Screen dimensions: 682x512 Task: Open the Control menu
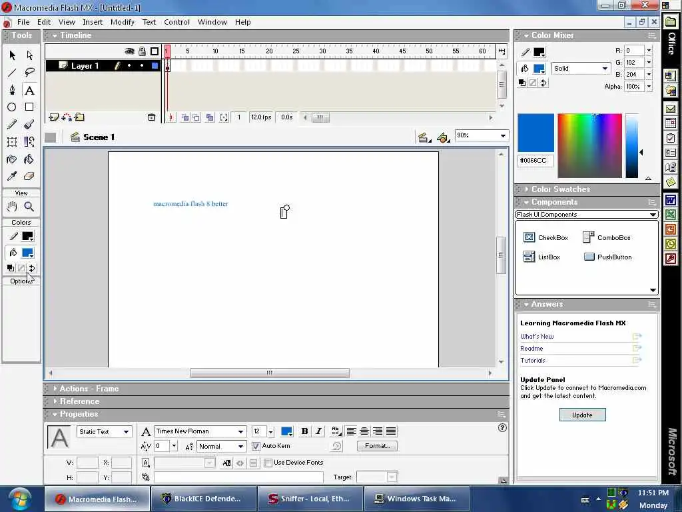pyautogui.click(x=176, y=22)
